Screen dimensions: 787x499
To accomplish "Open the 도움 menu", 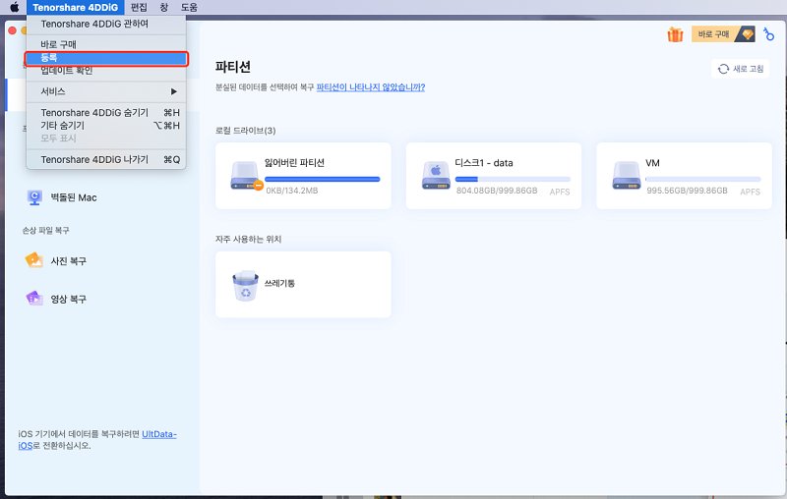I will pyautogui.click(x=189, y=7).
